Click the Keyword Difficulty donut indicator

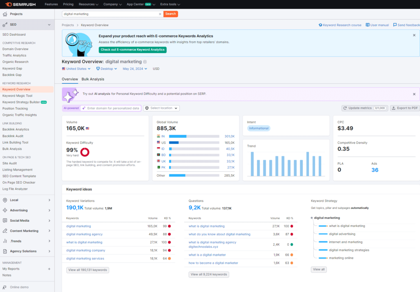coord(85,152)
